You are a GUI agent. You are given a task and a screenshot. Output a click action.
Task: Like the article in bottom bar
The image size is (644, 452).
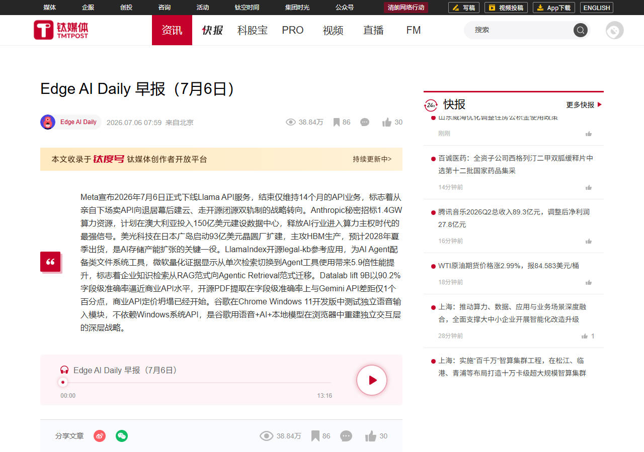(371, 436)
